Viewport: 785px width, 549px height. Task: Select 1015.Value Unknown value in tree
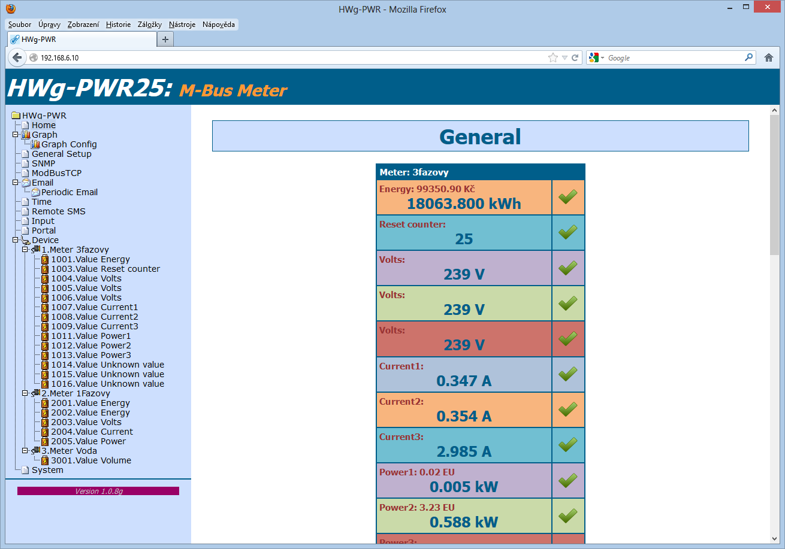point(107,374)
